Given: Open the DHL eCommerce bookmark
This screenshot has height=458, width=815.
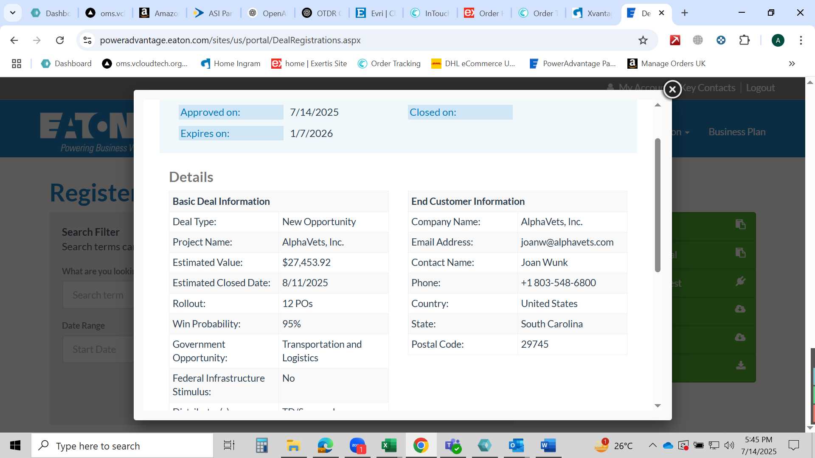Looking at the screenshot, I should (473, 64).
